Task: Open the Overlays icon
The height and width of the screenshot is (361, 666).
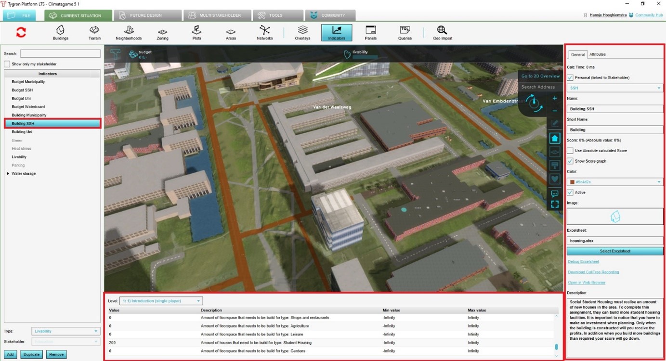Action: point(302,32)
